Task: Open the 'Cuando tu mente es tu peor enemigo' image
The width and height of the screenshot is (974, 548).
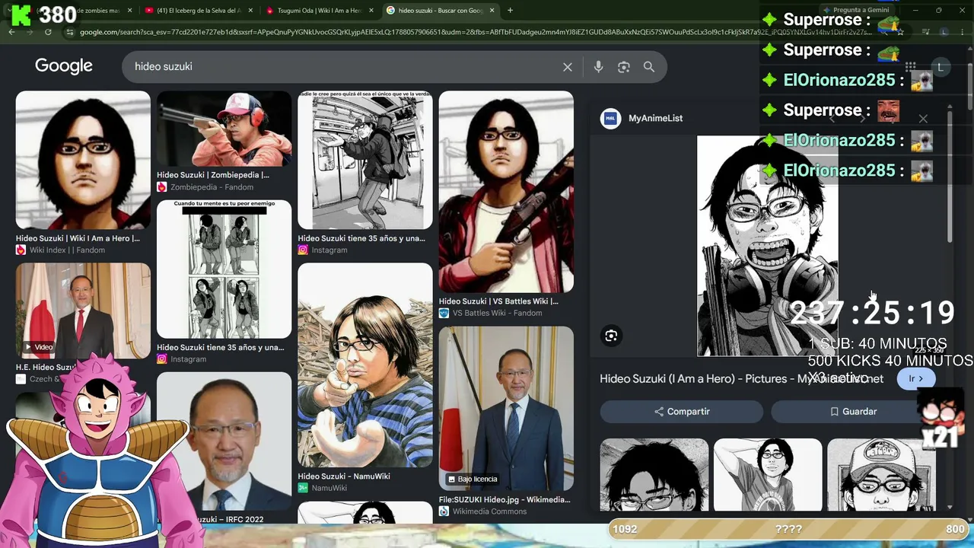Action: 224,269
